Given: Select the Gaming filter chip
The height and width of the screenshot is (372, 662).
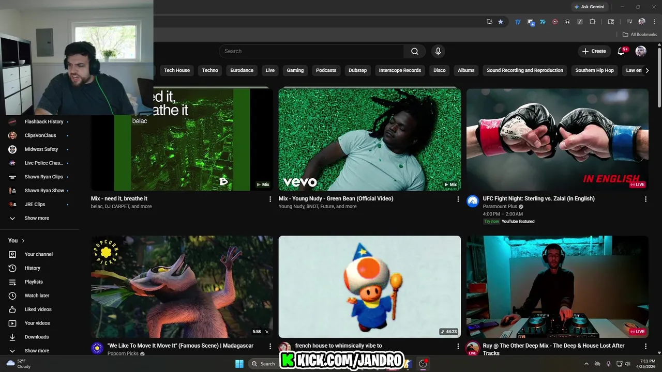Looking at the screenshot, I should (x=295, y=70).
